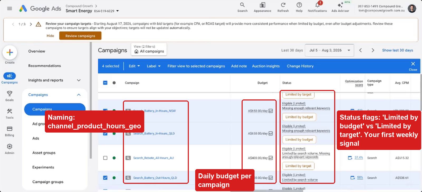Click search-type icon before Search_Rebate_All-Hours_AU
Viewport: 422px width, 192px height.
pos(128,158)
